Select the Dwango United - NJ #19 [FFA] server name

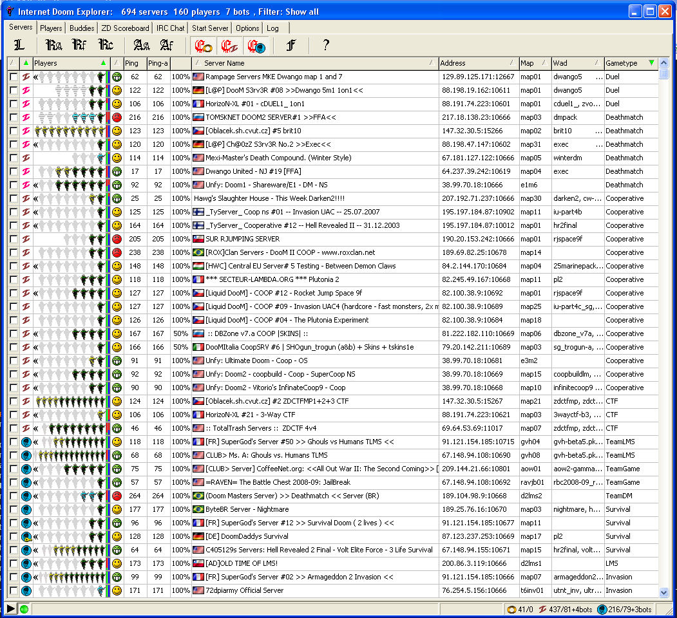pos(253,171)
